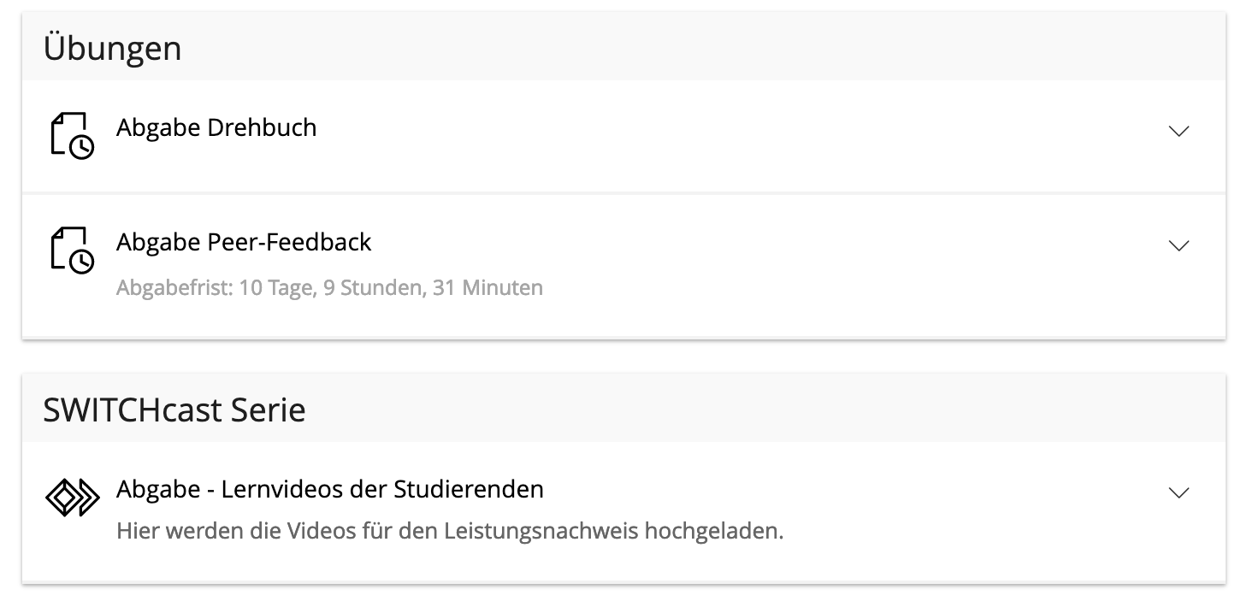Screen dimensions: 1247x607
Task: Click clock badge on Peer-Feedback document icon
Action: tap(82, 261)
